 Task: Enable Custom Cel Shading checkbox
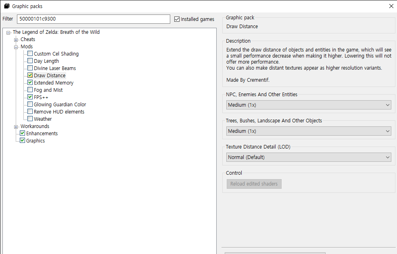click(x=30, y=53)
